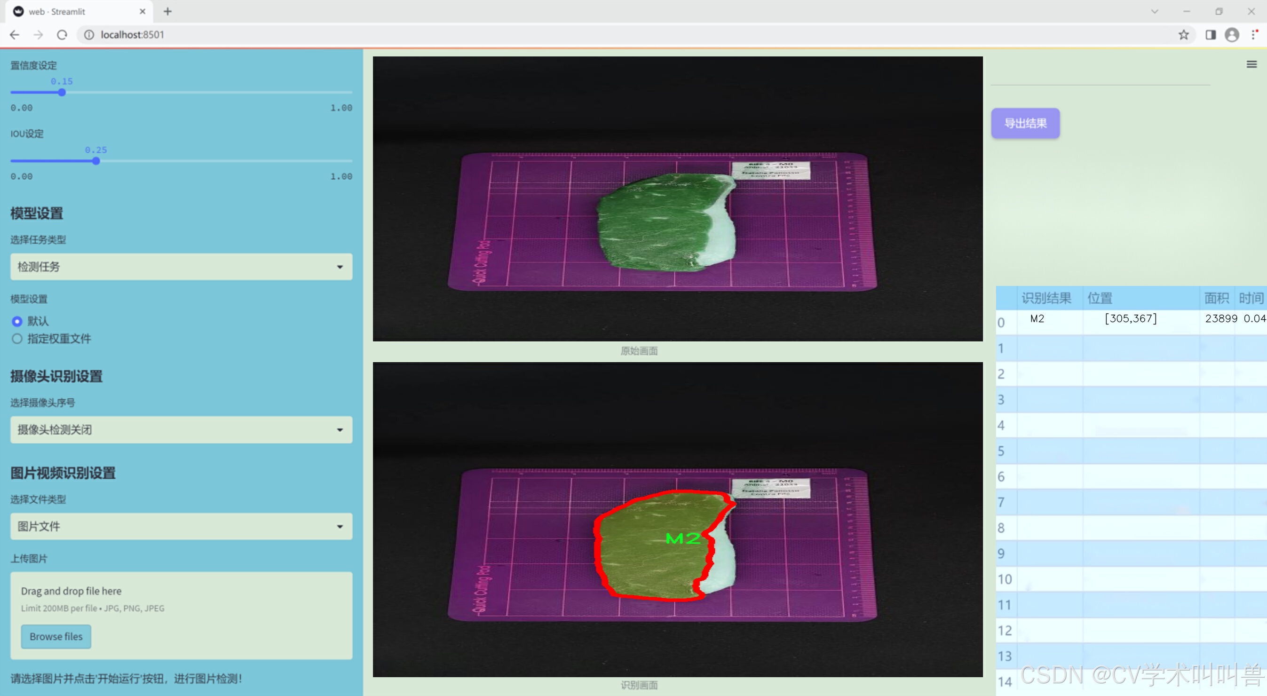Open the browser side panel icon
Image resolution: width=1267 pixels, height=696 pixels.
(x=1211, y=35)
